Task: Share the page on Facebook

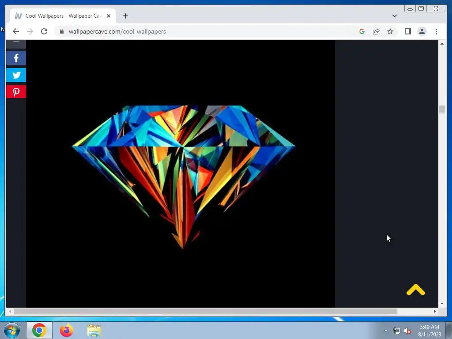Action: (x=16, y=58)
